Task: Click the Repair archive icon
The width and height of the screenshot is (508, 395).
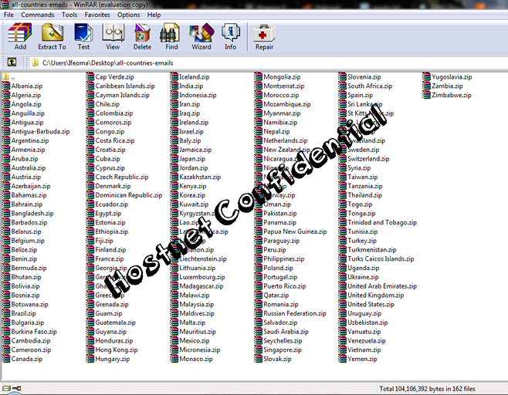Action: pyautogui.click(x=264, y=36)
